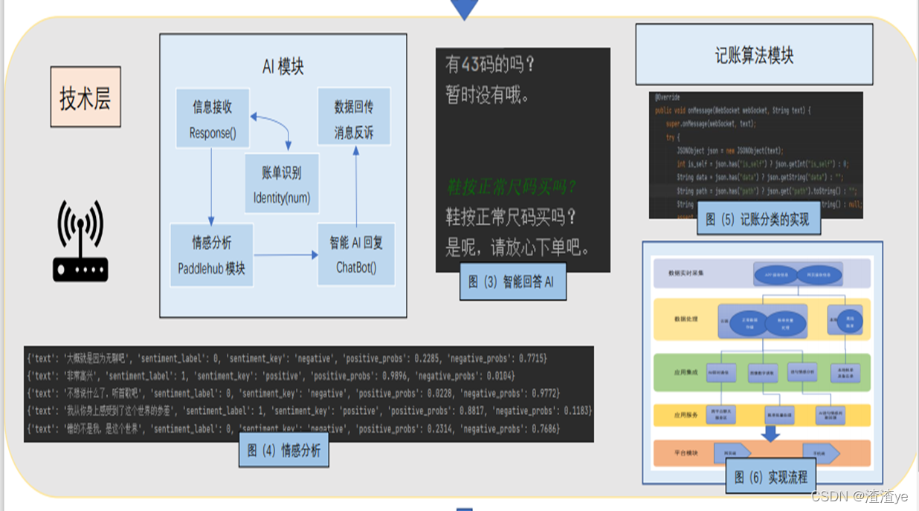
Task: Click the 应用服务 row in flow diagram
Action: click(x=761, y=415)
